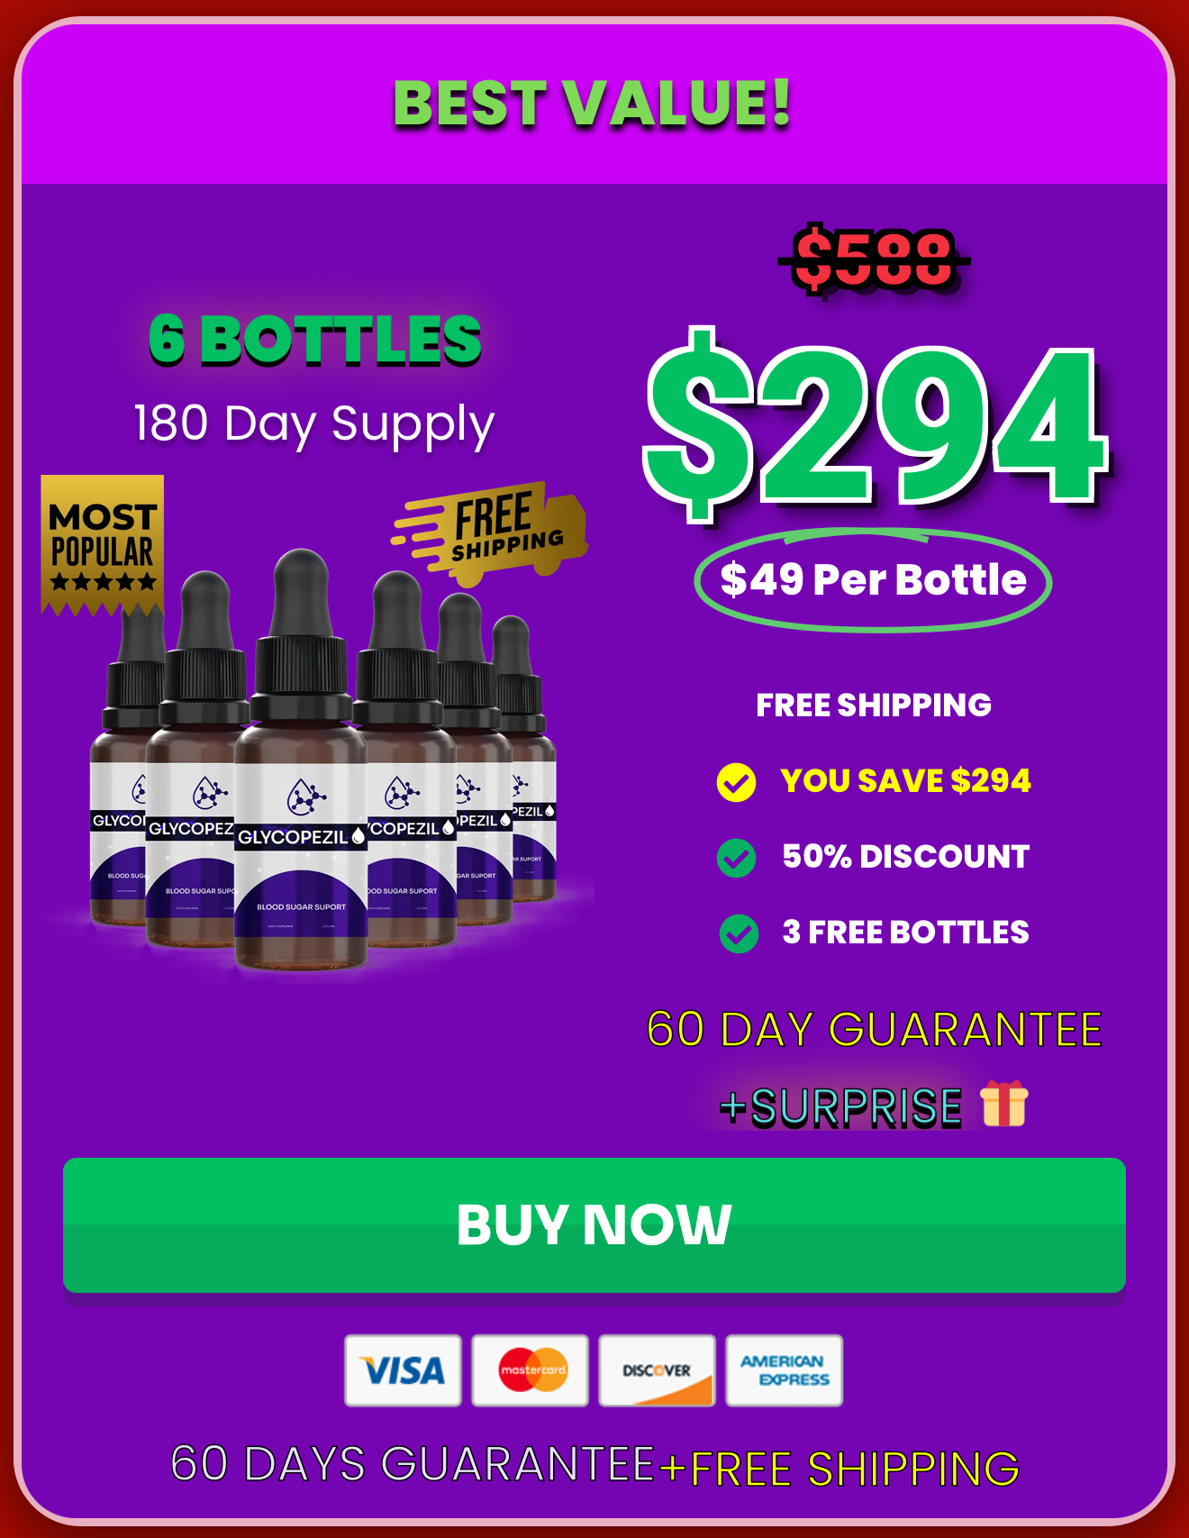
Task: Click the circled $49 Per Bottle label
Action: pyautogui.click(x=873, y=579)
